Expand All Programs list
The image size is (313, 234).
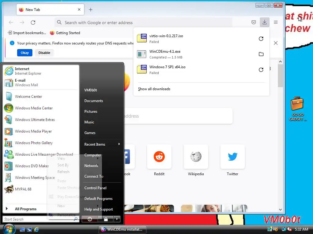tap(41, 209)
